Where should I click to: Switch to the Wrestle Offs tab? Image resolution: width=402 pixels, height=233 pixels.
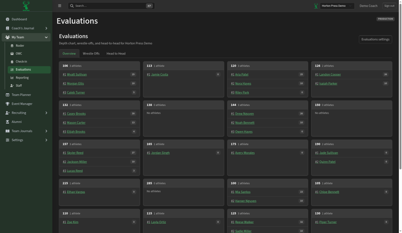click(91, 53)
